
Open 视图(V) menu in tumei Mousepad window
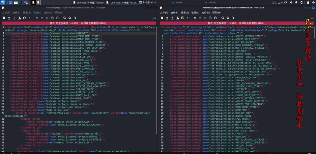(37, 12)
